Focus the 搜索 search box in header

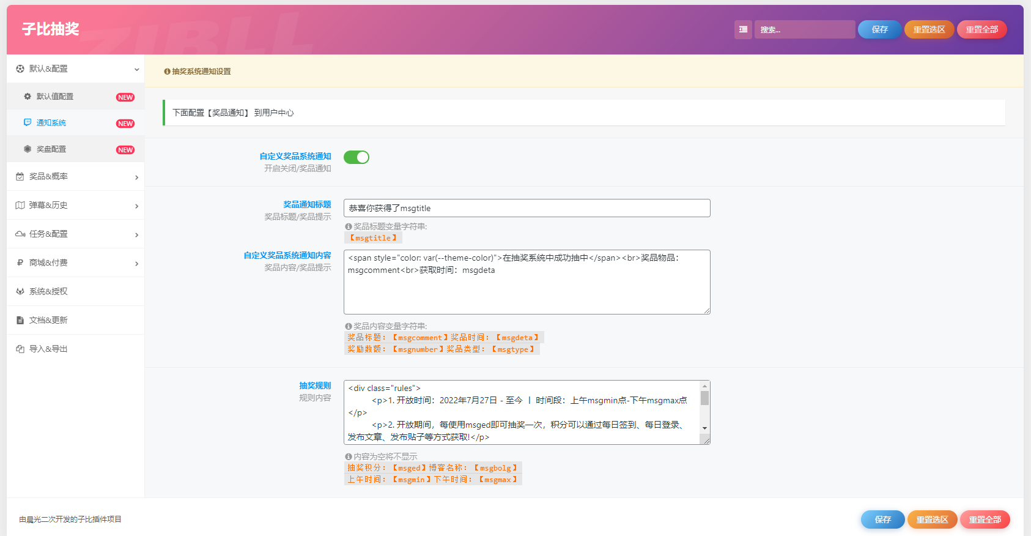pos(804,29)
